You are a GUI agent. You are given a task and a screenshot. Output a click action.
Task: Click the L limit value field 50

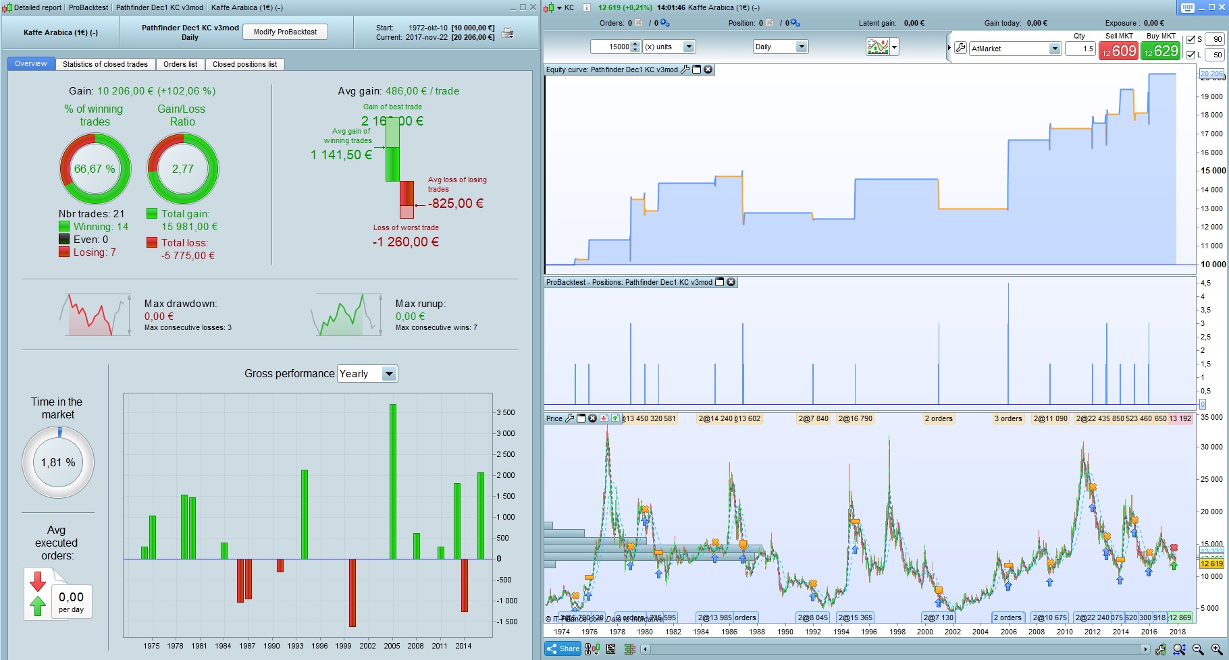coord(1214,55)
